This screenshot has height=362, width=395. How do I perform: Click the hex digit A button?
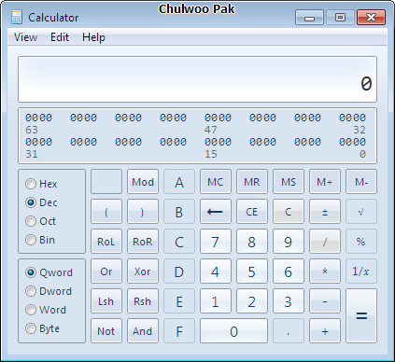(179, 182)
